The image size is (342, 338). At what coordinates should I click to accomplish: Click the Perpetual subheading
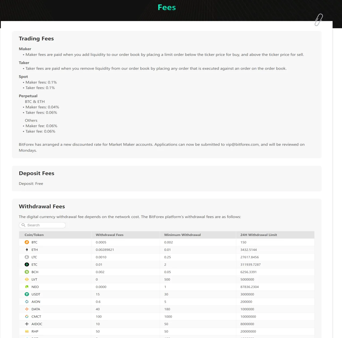point(28,96)
